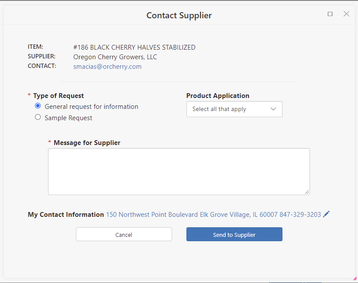Click the "Type of Request" heading
This screenshot has width=358, height=283.
click(59, 96)
